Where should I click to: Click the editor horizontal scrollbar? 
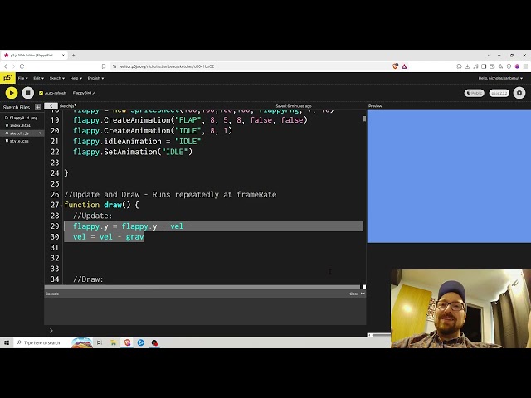pyautogui.click(x=202, y=287)
